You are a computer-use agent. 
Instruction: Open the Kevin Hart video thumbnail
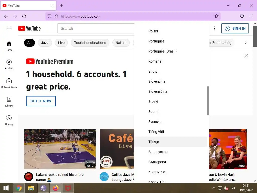228,149
